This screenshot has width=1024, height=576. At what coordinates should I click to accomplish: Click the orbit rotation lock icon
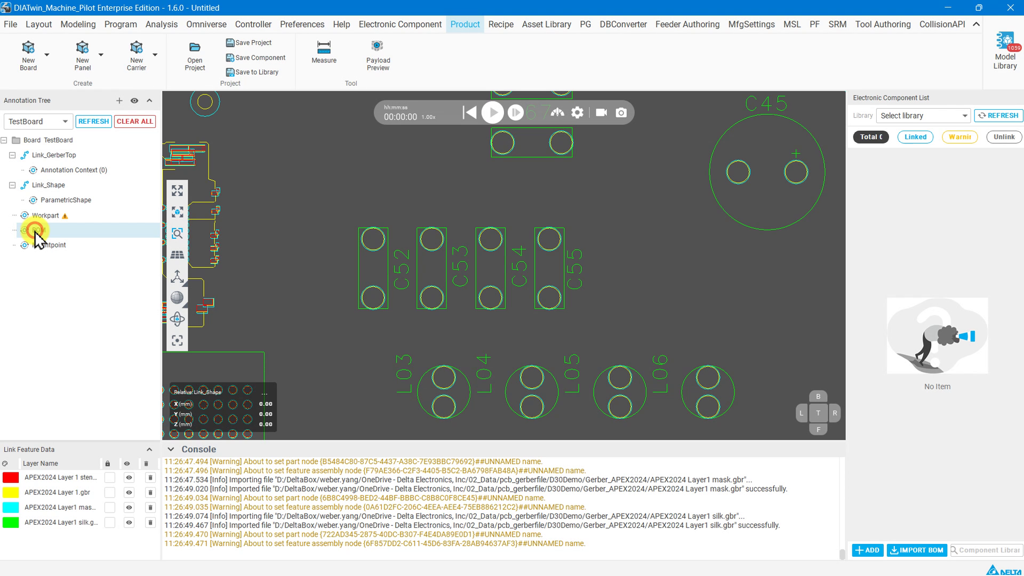pos(177,319)
